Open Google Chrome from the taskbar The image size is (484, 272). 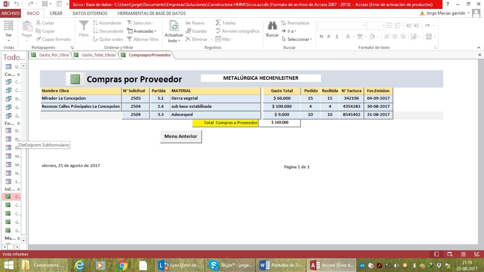pyautogui.click(x=122, y=265)
